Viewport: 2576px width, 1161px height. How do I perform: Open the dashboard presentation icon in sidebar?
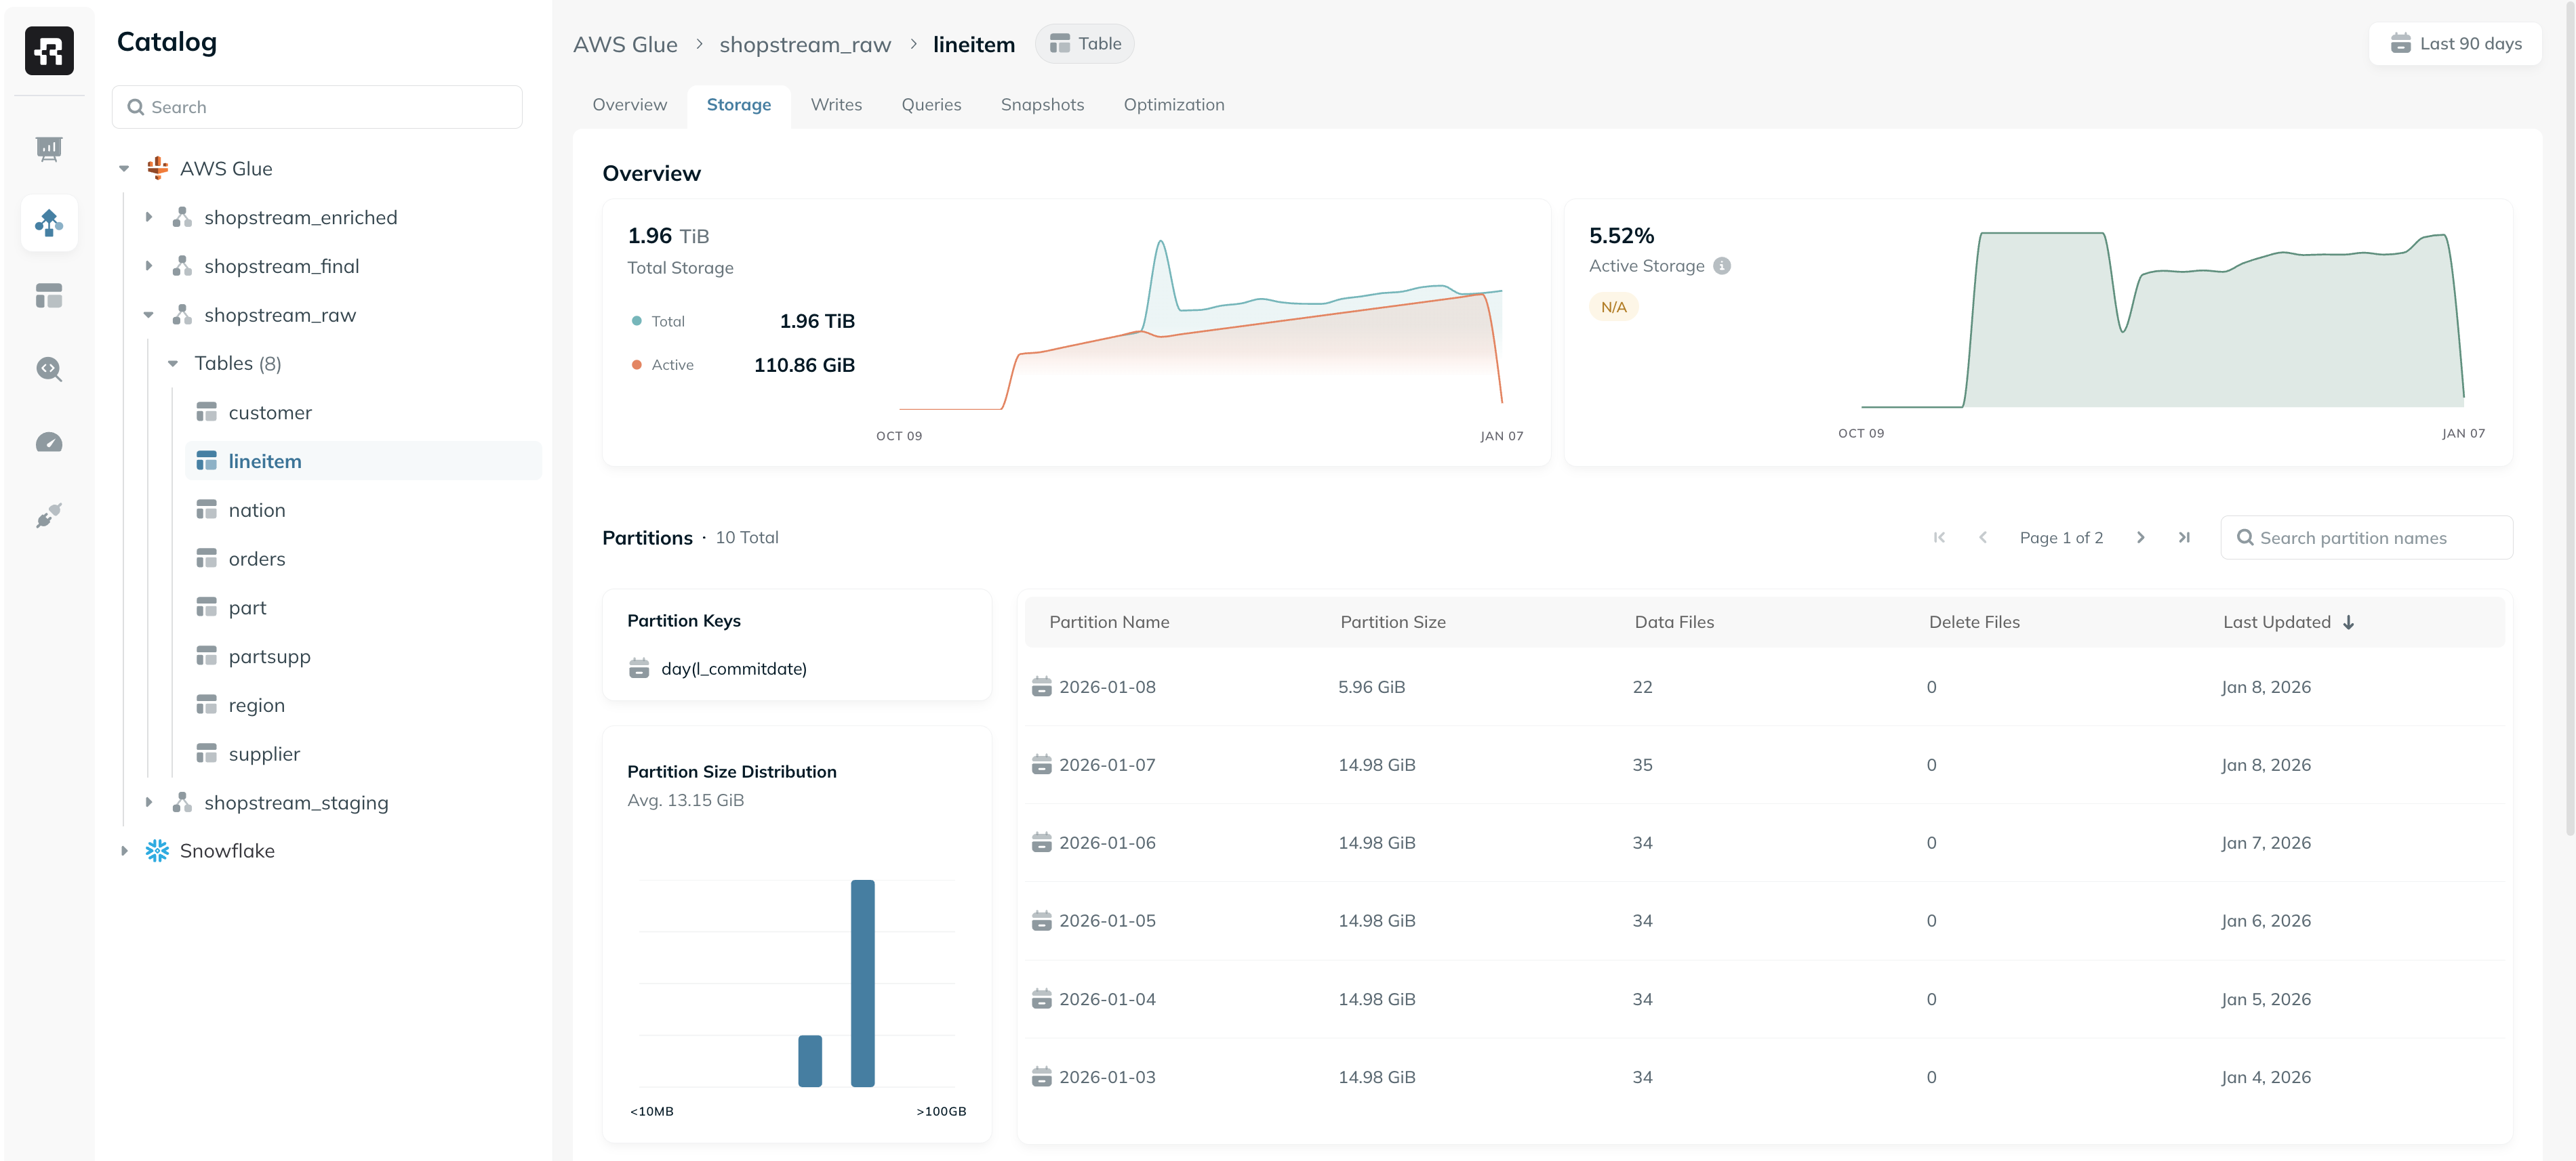pyautogui.click(x=49, y=149)
